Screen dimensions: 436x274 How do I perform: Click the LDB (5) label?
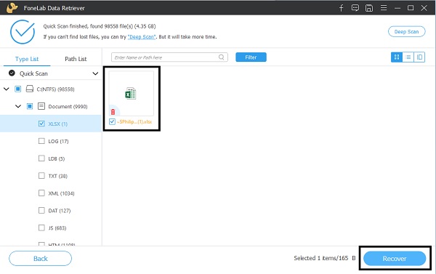pos(57,159)
